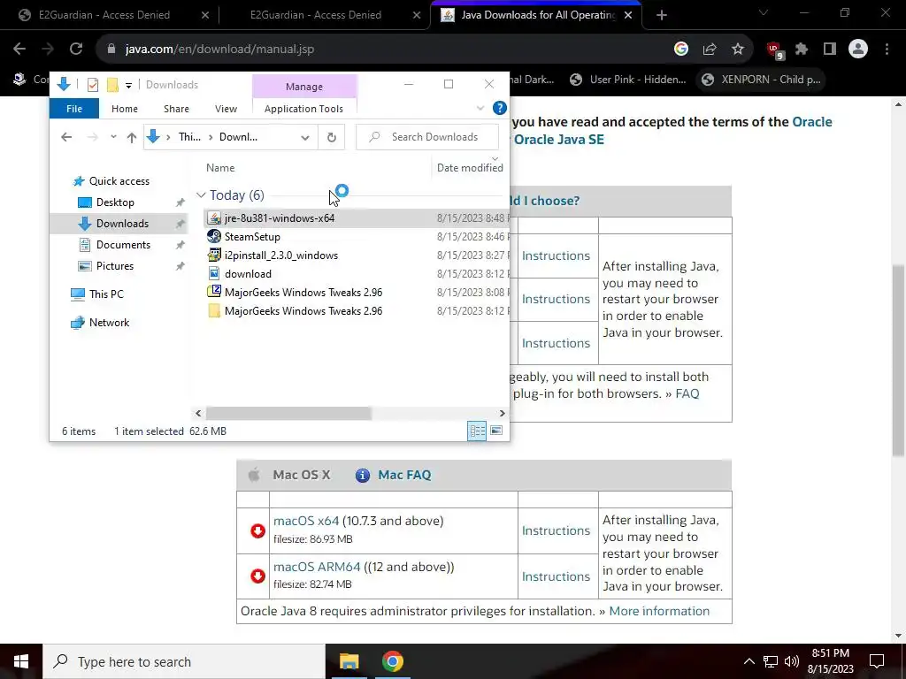Open the volume control in system tray

(792, 661)
